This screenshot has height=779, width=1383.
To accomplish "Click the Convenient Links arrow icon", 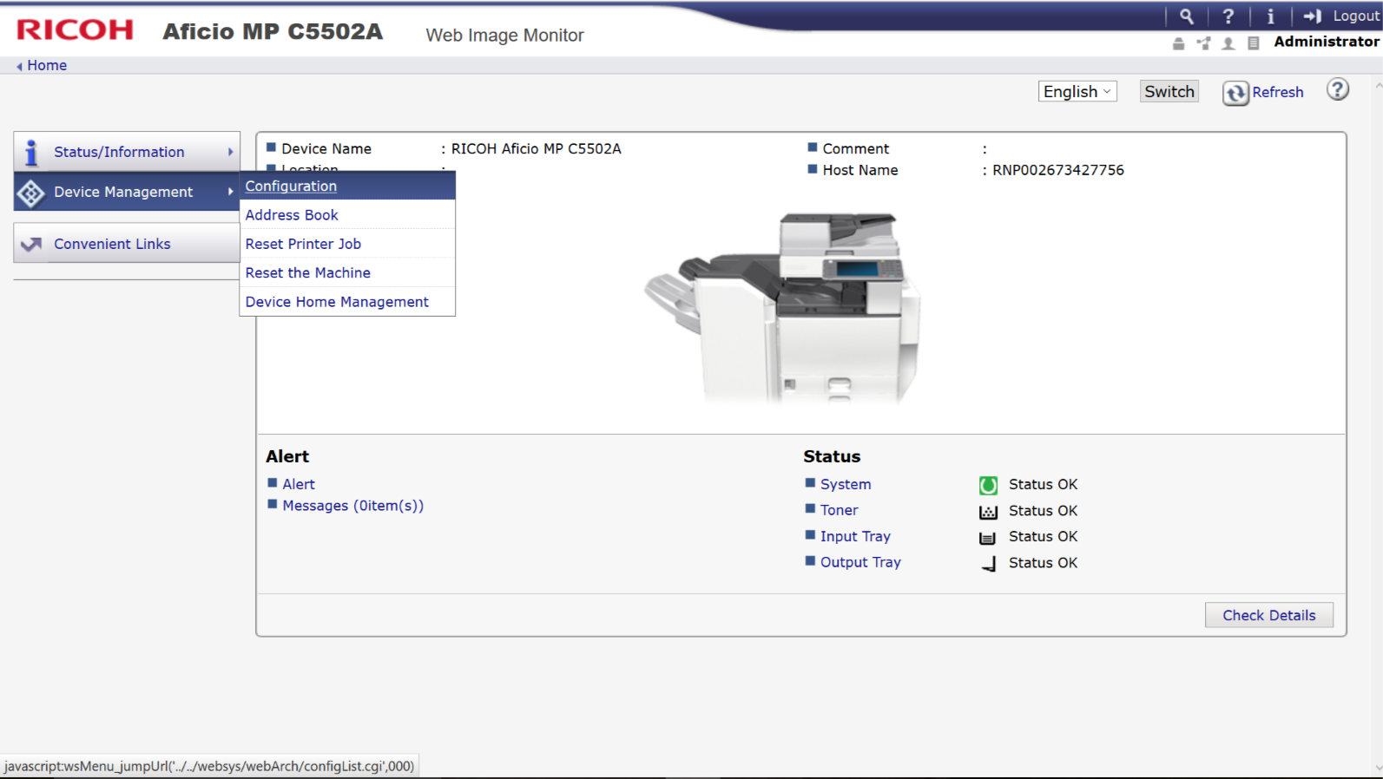I will 31,245.
